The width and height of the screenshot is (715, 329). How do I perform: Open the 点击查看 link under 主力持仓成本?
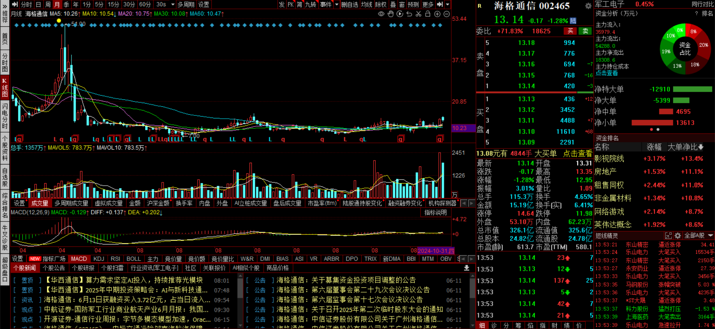[x=607, y=73]
